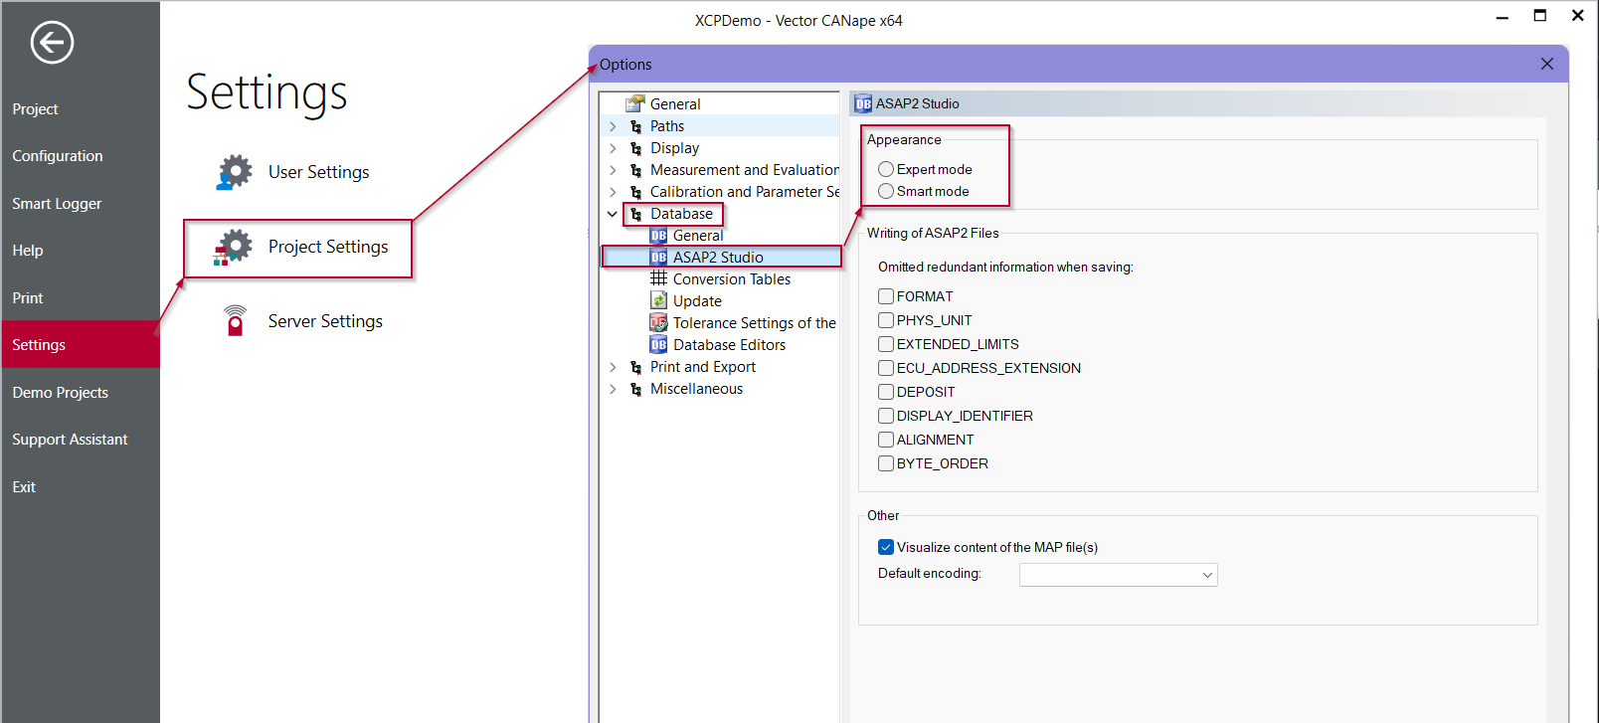Image resolution: width=1599 pixels, height=723 pixels.
Task: Click the Print and Export node icon
Action: pos(635,367)
